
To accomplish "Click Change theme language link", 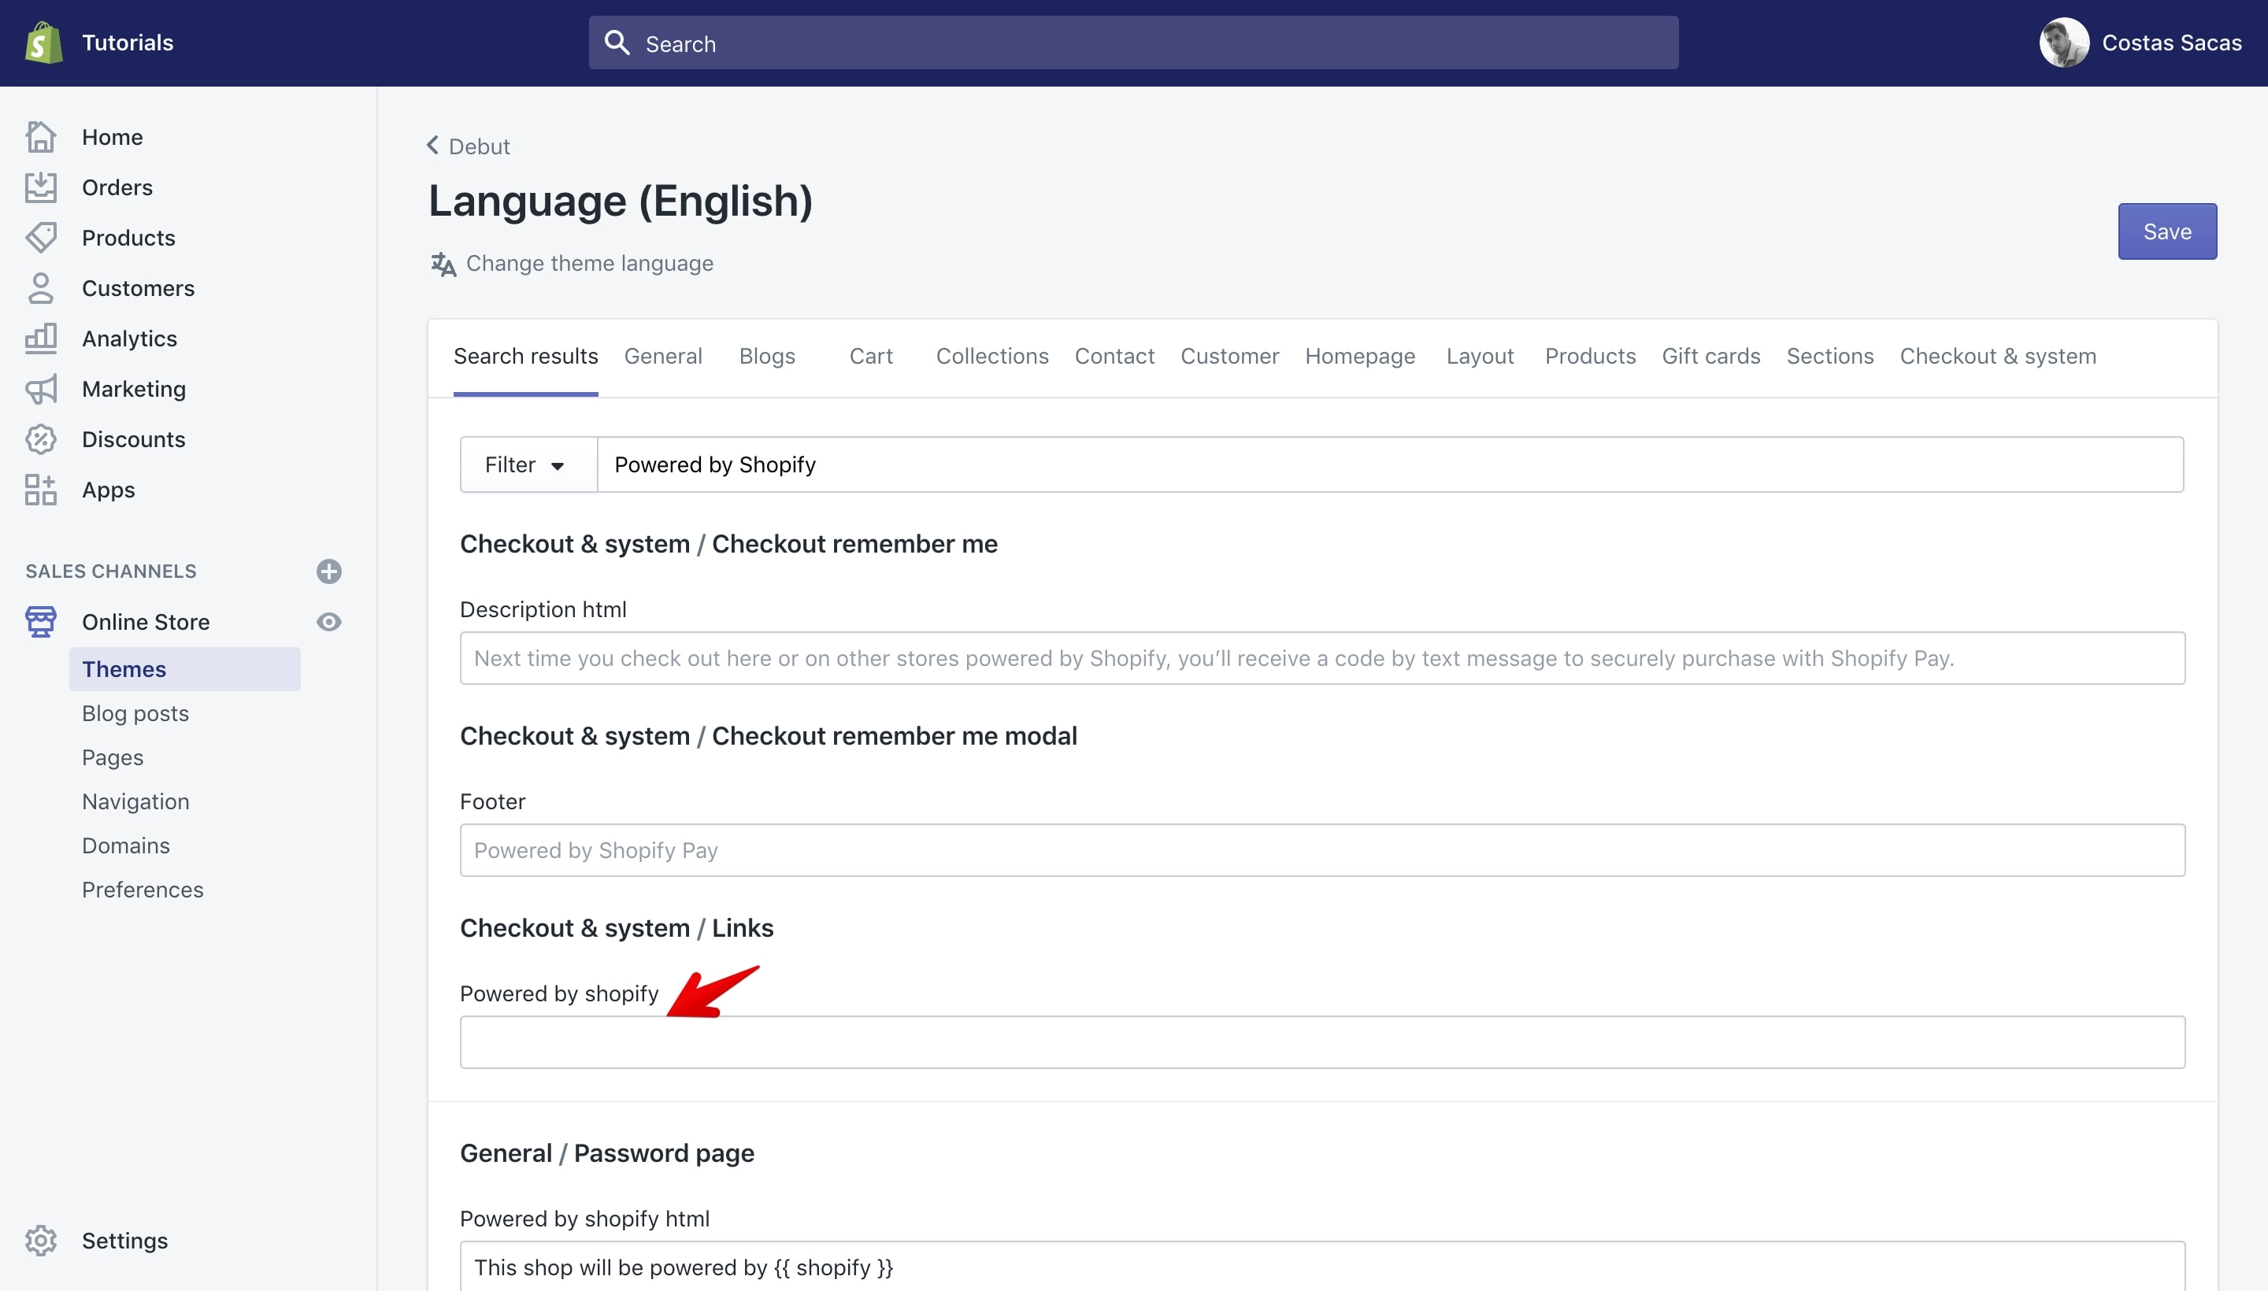I will 590,264.
